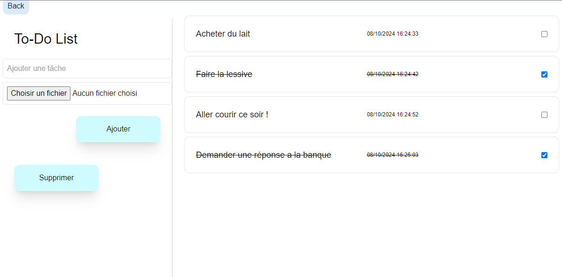Uncheck the 'Faire la lessive' checkbox

[544, 74]
